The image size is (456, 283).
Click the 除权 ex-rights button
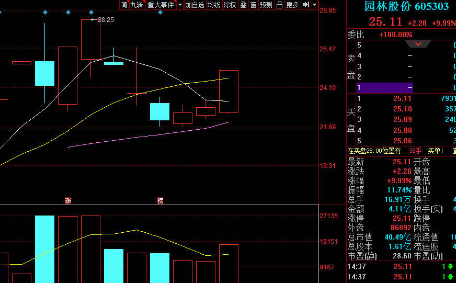(x=230, y=5)
